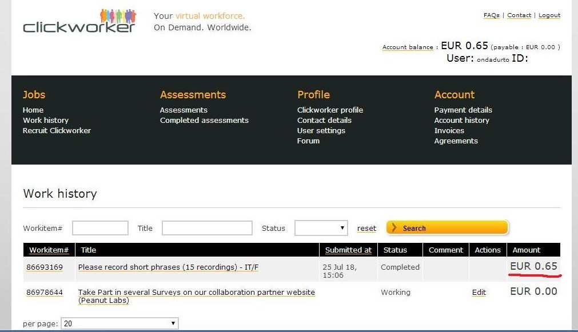Viewport: 578px width, 332px height.
Task: Open workitem 86693169
Action: point(45,267)
